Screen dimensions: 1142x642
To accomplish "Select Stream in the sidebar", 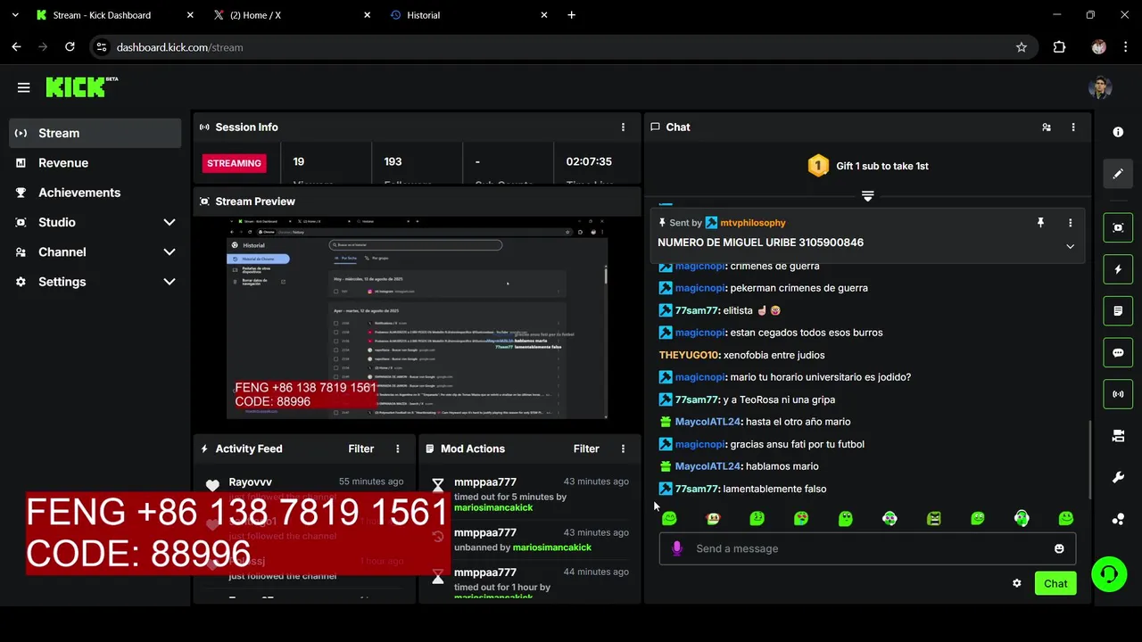I will [x=95, y=133].
